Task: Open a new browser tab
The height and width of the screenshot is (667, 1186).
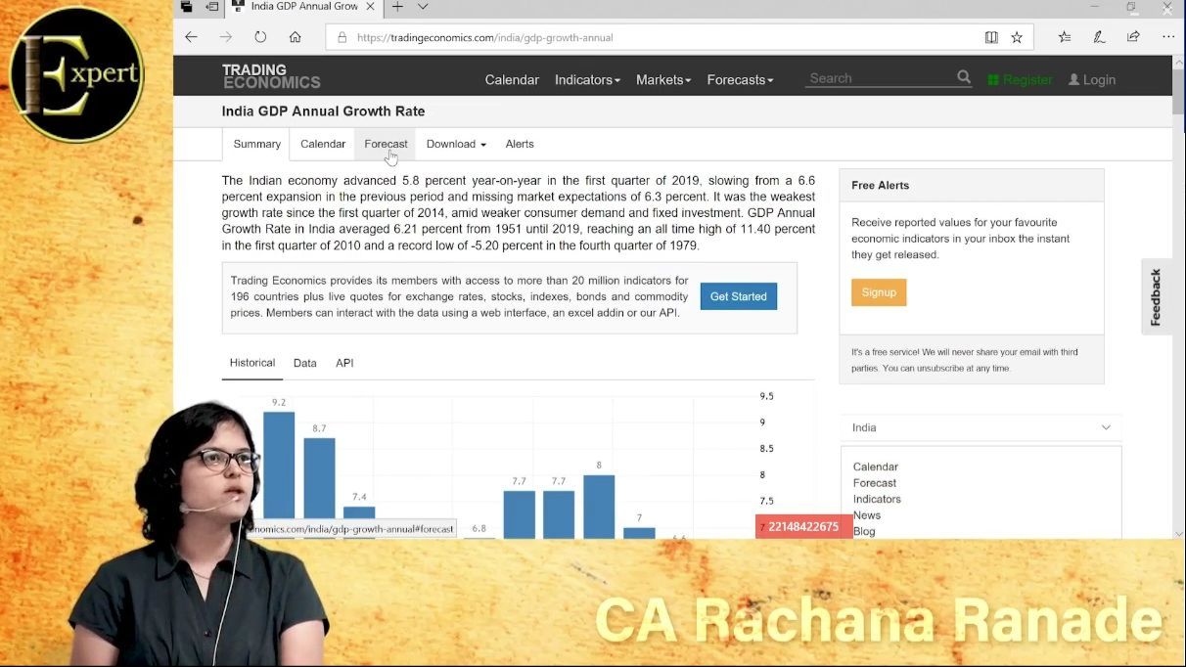Action: (397, 7)
